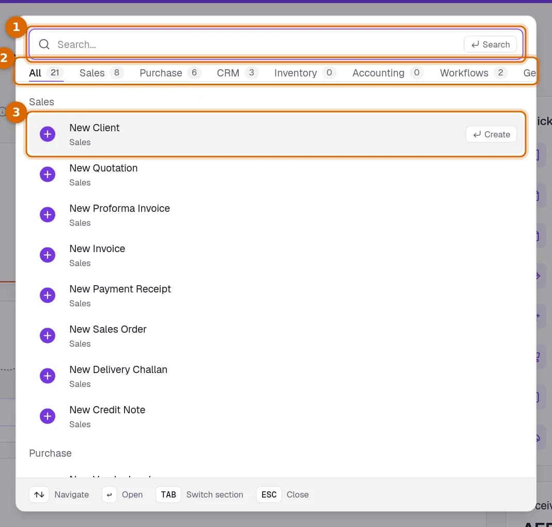Click the Open enter key icon
The height and width of the screenshot is (527, 552).
point(109,494)
